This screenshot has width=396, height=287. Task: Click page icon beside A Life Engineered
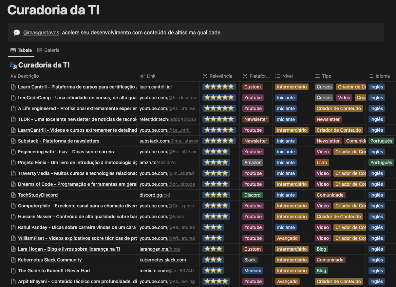[x=13, y=108]
